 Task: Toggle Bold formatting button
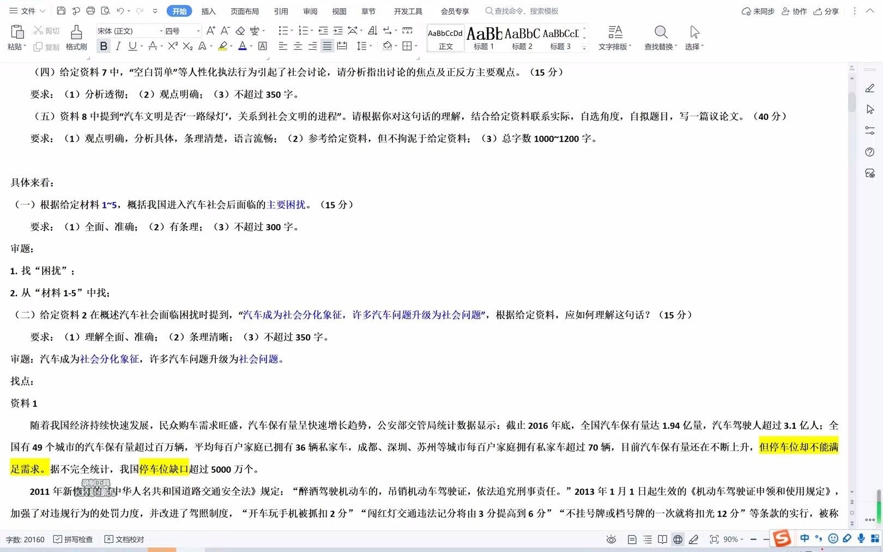click(x=104, y=46)
